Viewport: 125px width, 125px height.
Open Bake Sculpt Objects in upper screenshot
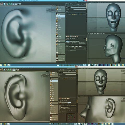click(61, 56)
